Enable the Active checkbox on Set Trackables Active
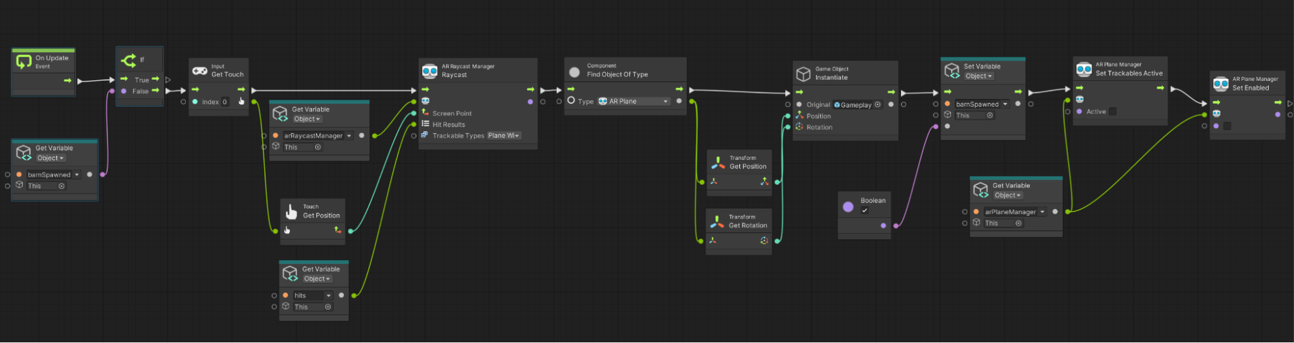The image size is (1294, 343). [1113, 111]
